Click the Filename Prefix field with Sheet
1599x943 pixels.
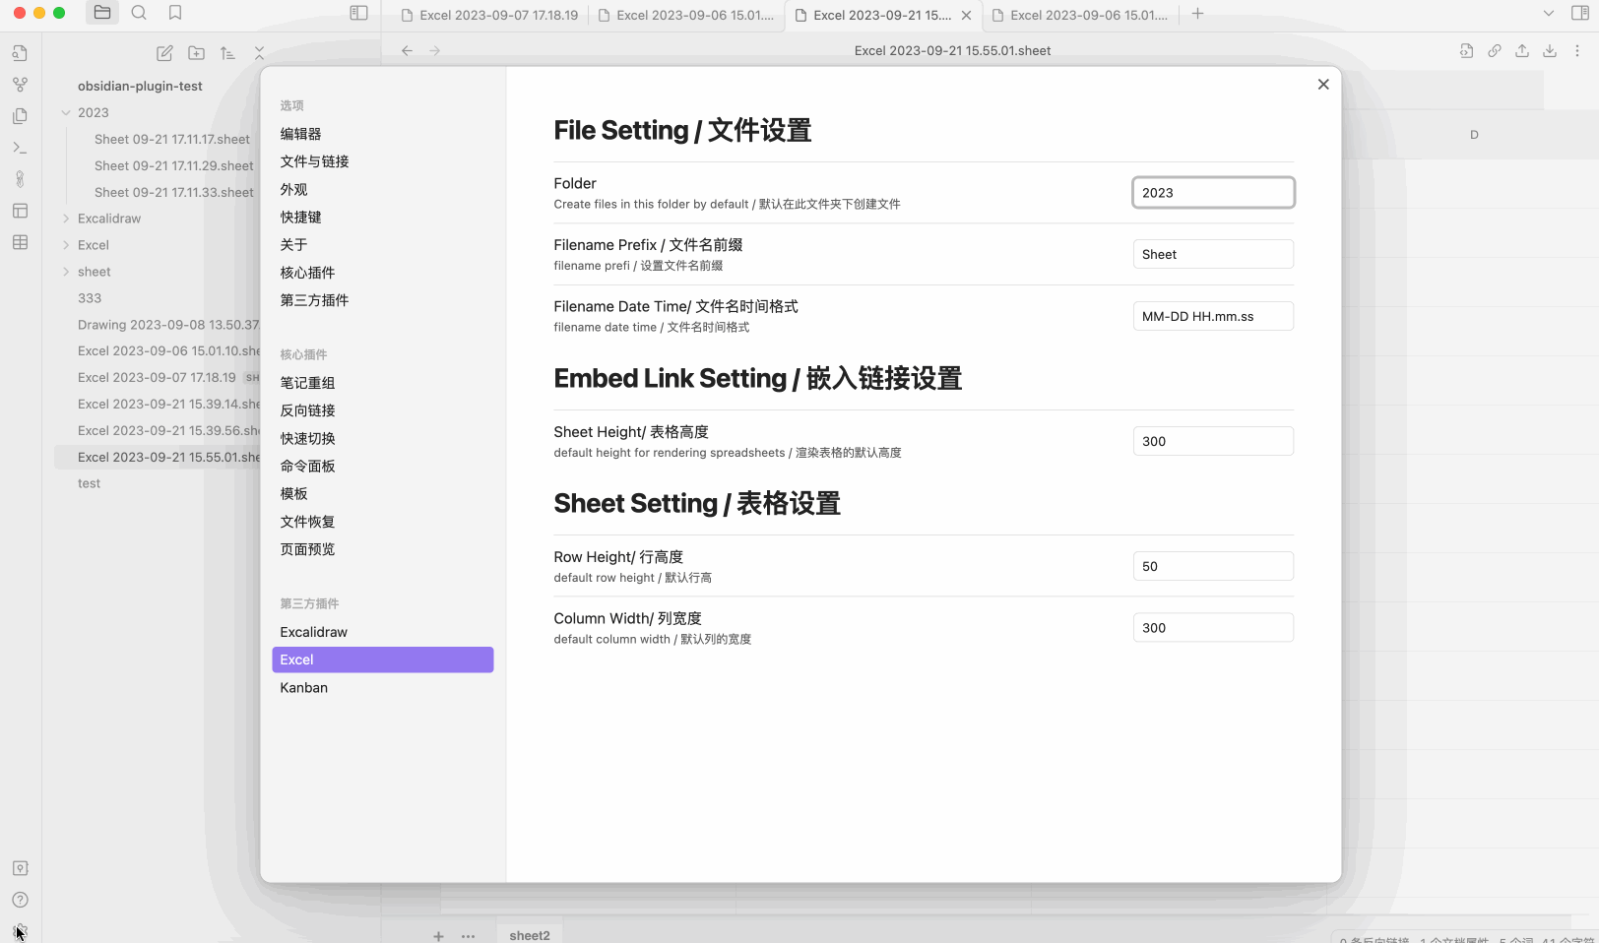[1213, 254]
